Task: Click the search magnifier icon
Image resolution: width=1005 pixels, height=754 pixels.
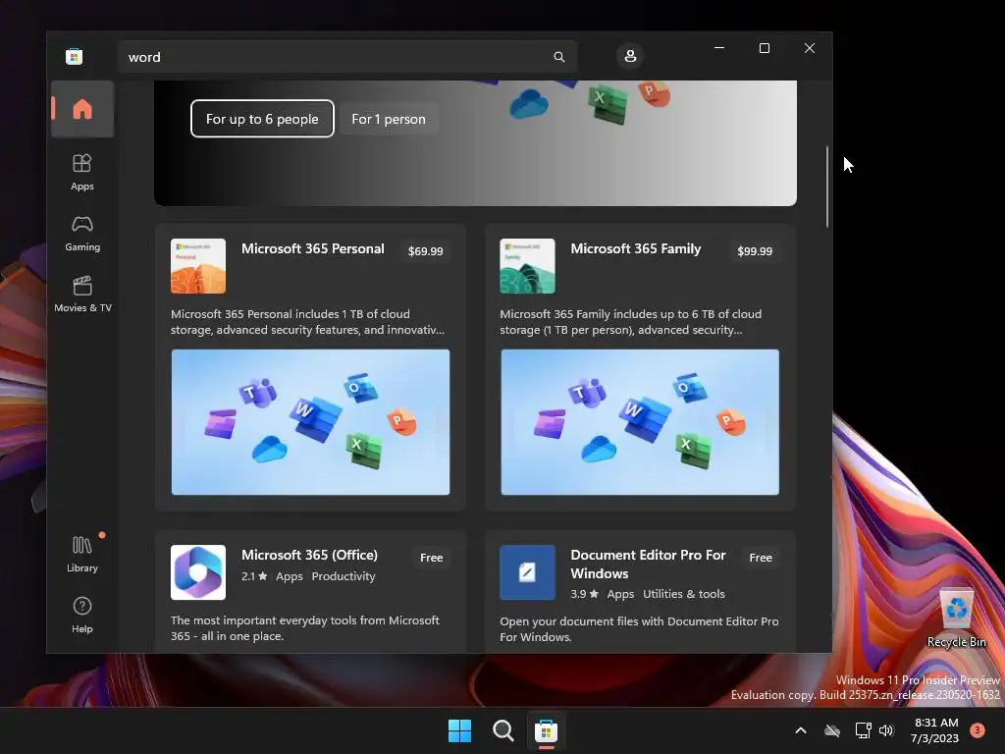Action: pyautogui.click(x=558, y=57)
